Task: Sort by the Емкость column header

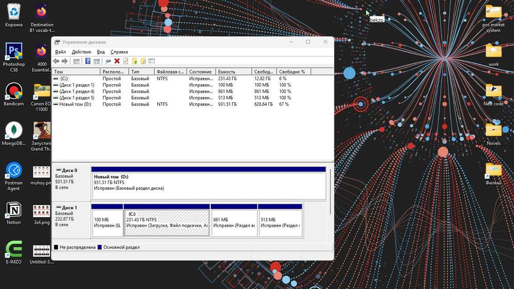Action: [234, 71]
